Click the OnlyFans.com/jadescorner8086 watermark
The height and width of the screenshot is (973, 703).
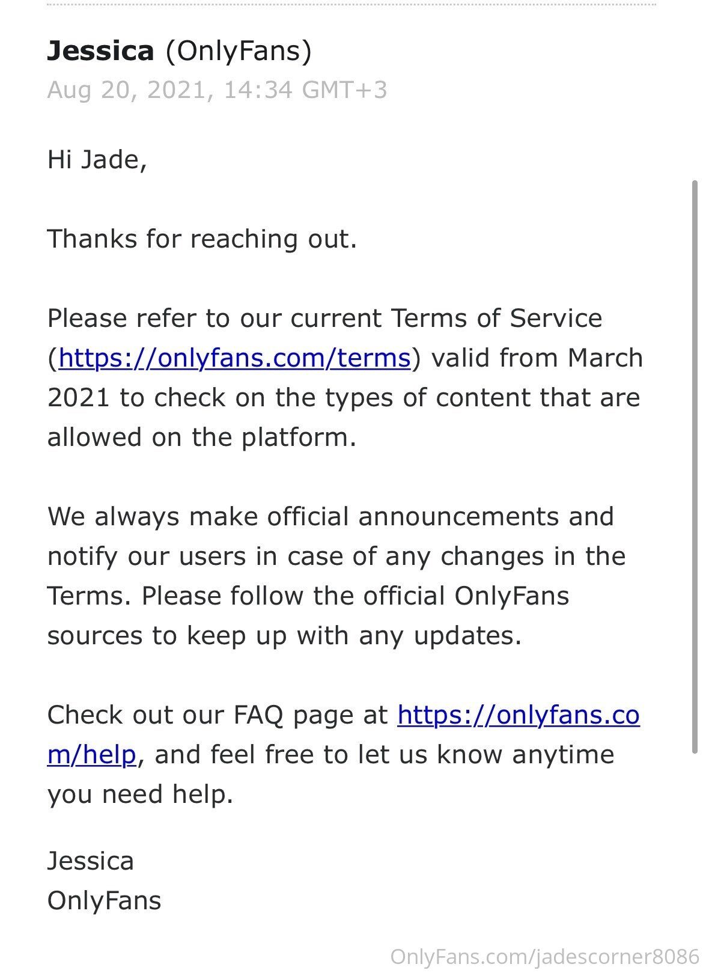545,957
